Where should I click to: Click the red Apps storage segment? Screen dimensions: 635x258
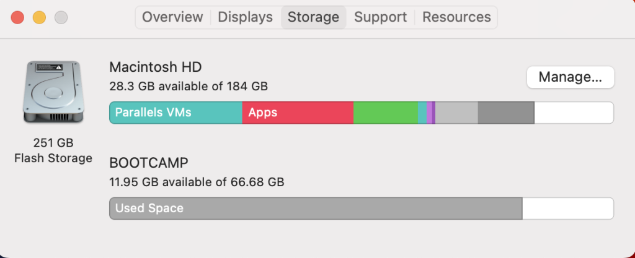pos(298,113)
